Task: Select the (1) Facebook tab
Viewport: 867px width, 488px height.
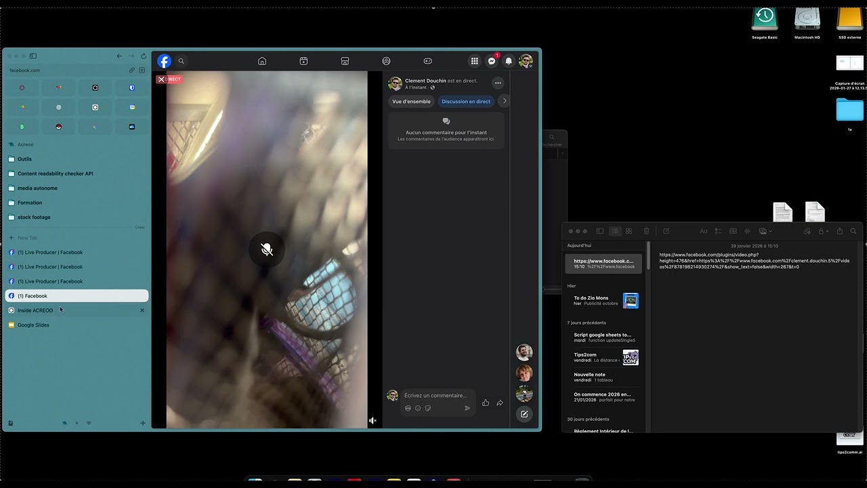Action: pyautogui.click(x=77, y=296)
